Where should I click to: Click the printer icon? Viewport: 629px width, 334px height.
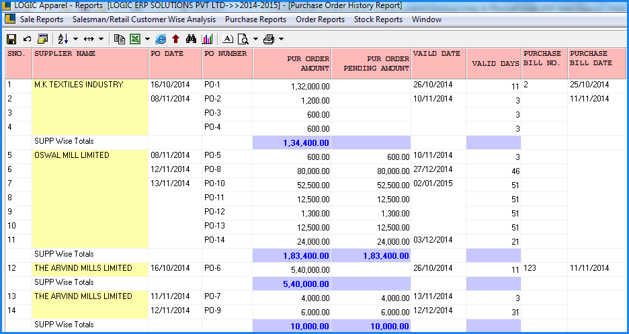tap(269, 39)
